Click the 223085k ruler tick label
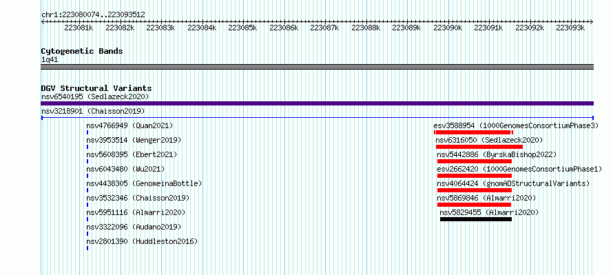 (x=242, y=28)
